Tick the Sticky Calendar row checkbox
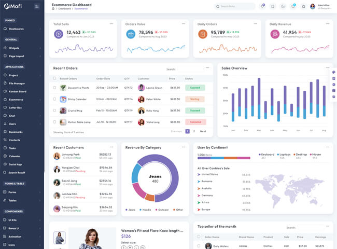The width and height of the screenshot is (337, 249). tap(55, 99)
